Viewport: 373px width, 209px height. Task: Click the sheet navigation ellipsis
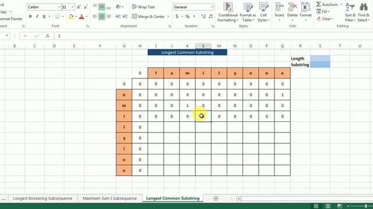coord(3,199)
